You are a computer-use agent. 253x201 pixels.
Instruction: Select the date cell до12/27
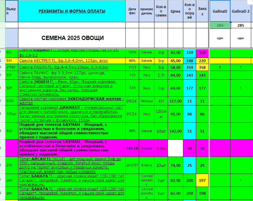pos(132,165)
